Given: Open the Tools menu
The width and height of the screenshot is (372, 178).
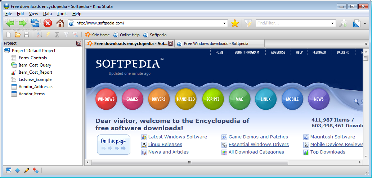Looking at the screenshot, I should [62, 14].
